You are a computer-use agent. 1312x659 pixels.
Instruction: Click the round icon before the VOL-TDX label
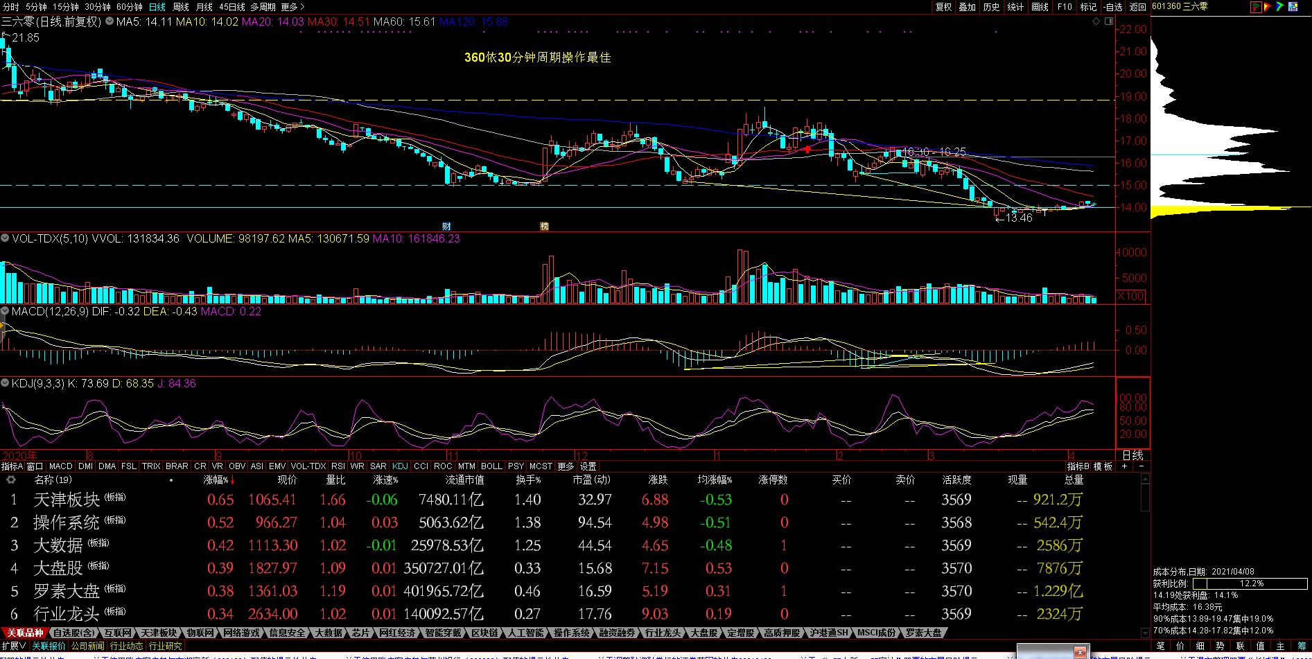[x=5, y=238]
